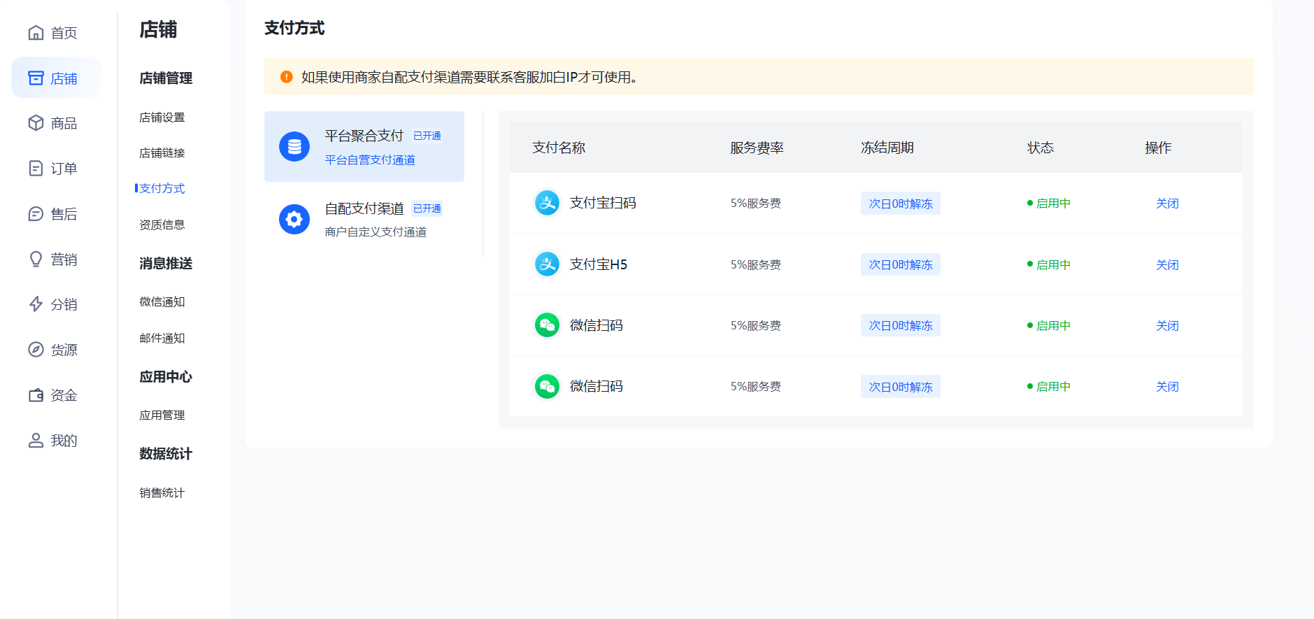Click the wallet icon beside 资金
Image resolution: width=1314 pixels, height=619 pixels.
(36, 395)
